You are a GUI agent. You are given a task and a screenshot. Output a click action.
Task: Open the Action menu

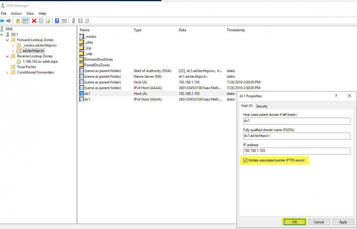16,13
